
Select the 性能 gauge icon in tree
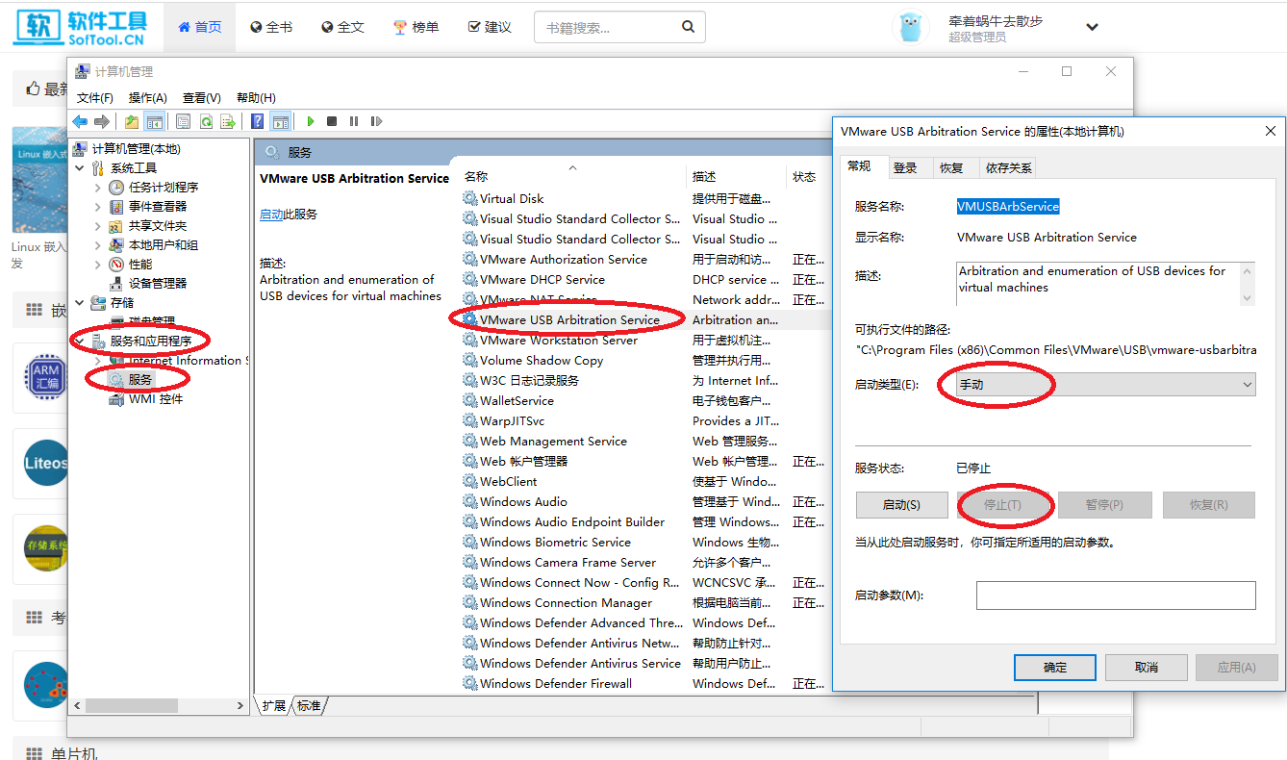click(x=116, y=265)
